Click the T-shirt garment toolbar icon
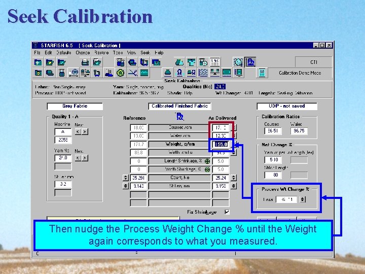Viewport: 365px width, 274px height. (191, 62)
